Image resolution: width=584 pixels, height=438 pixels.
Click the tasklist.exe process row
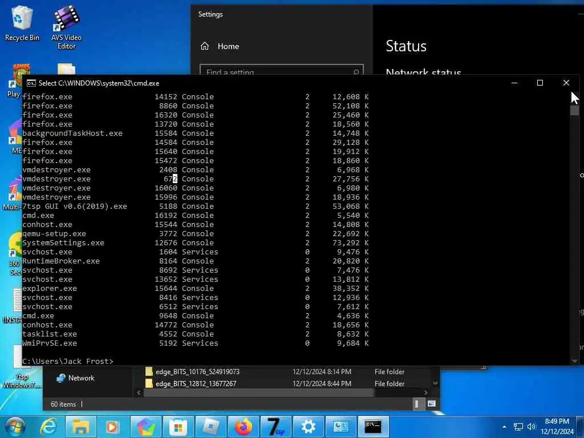195,334
